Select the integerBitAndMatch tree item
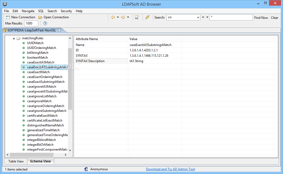This screenshot has width=283, height=174. pos(41,140)
